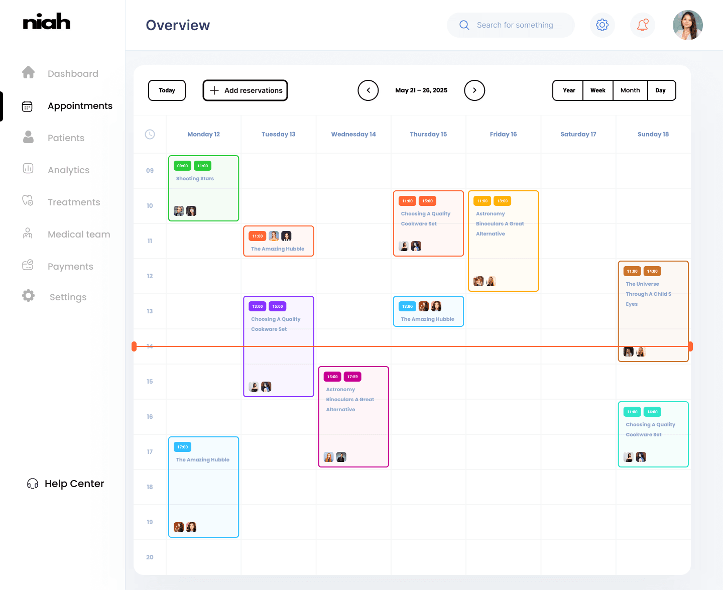Open Tuesday's purple Choosing A Quality Cookware Set appointment

[279, 346]
